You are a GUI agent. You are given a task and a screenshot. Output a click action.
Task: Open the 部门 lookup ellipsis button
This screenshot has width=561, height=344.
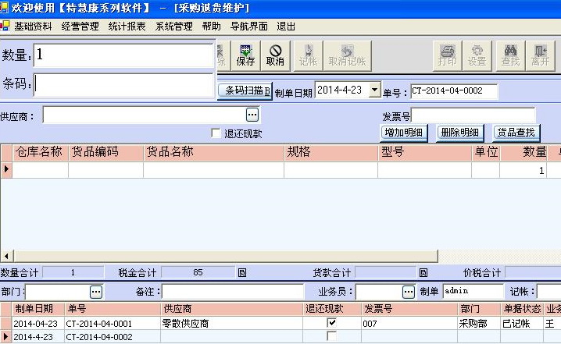96,292
